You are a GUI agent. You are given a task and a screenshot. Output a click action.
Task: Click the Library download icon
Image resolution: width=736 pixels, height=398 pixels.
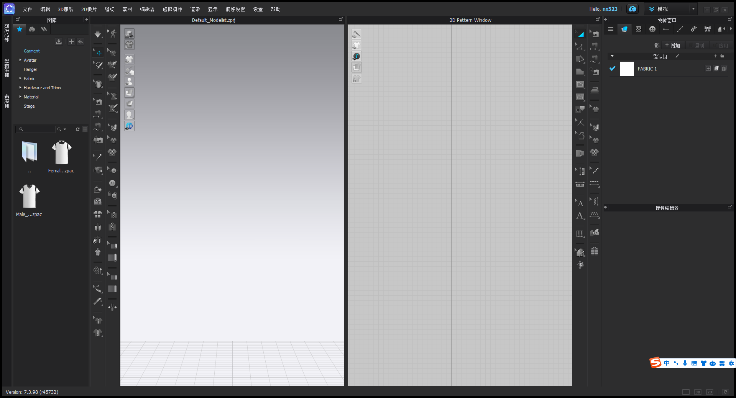(x=59, y=41)
